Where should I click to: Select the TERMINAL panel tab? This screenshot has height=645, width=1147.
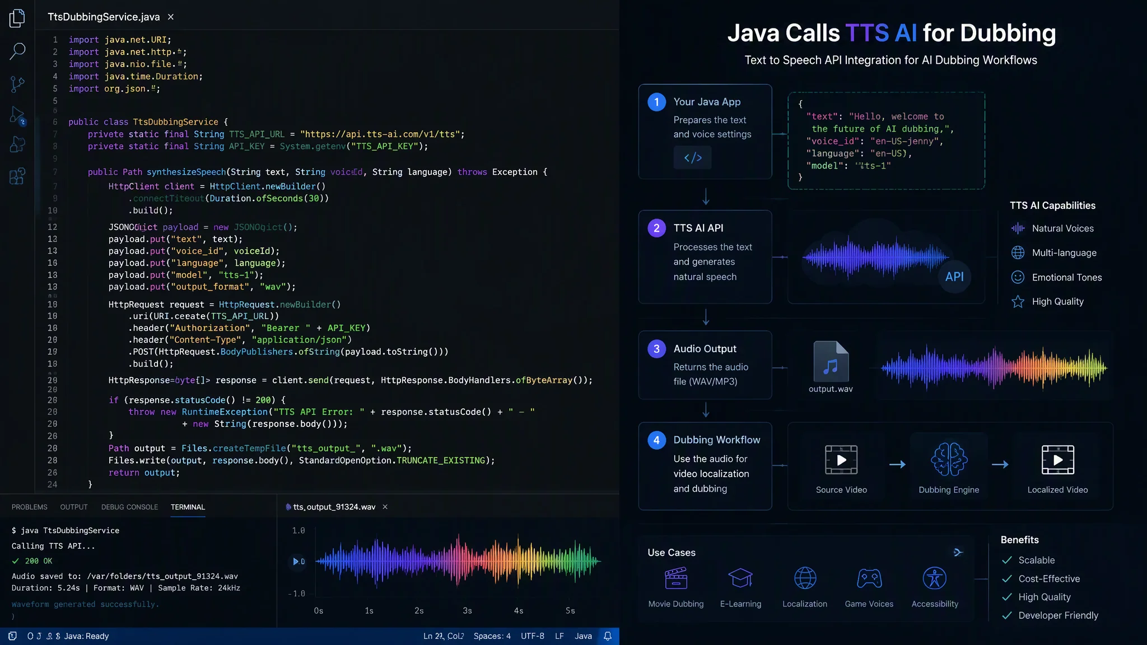[188, 507]
